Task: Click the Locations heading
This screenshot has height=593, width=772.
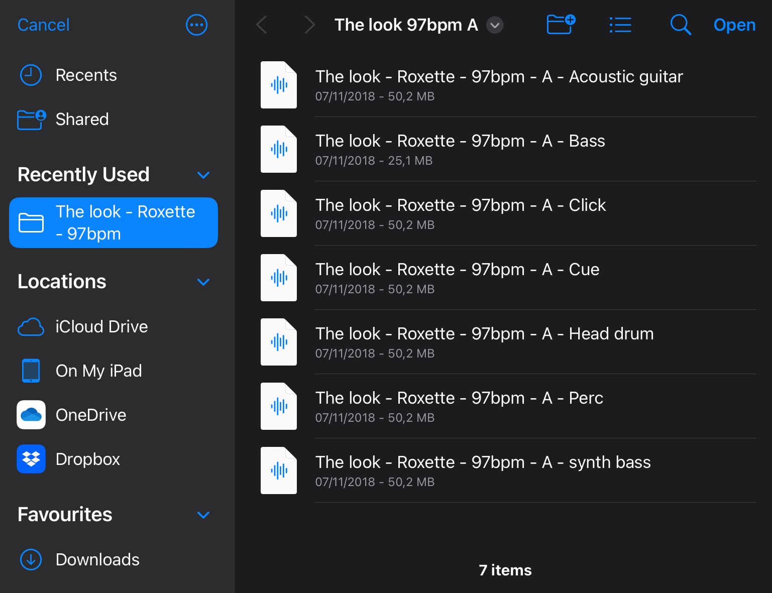Action: point(62,282)
